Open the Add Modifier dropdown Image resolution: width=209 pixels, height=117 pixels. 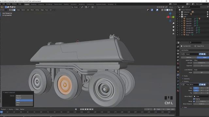pos(195,50)
